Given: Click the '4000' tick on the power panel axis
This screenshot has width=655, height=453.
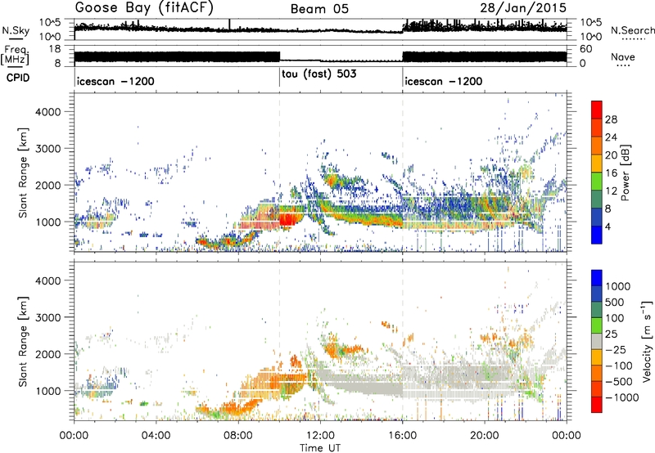Looking at the screenshot, I should [x=47, y=112].
